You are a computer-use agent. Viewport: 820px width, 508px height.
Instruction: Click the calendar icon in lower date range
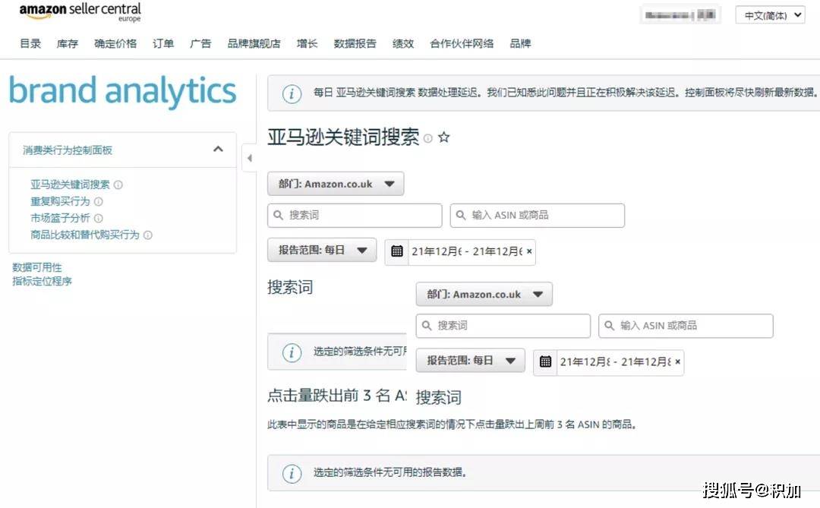tap(545, 361)
